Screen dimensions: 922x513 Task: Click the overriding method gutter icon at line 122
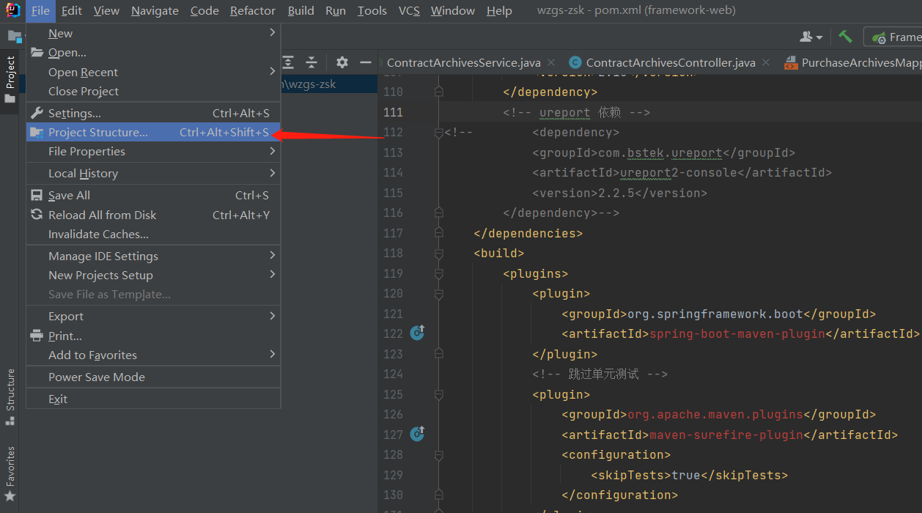point(417,333)
